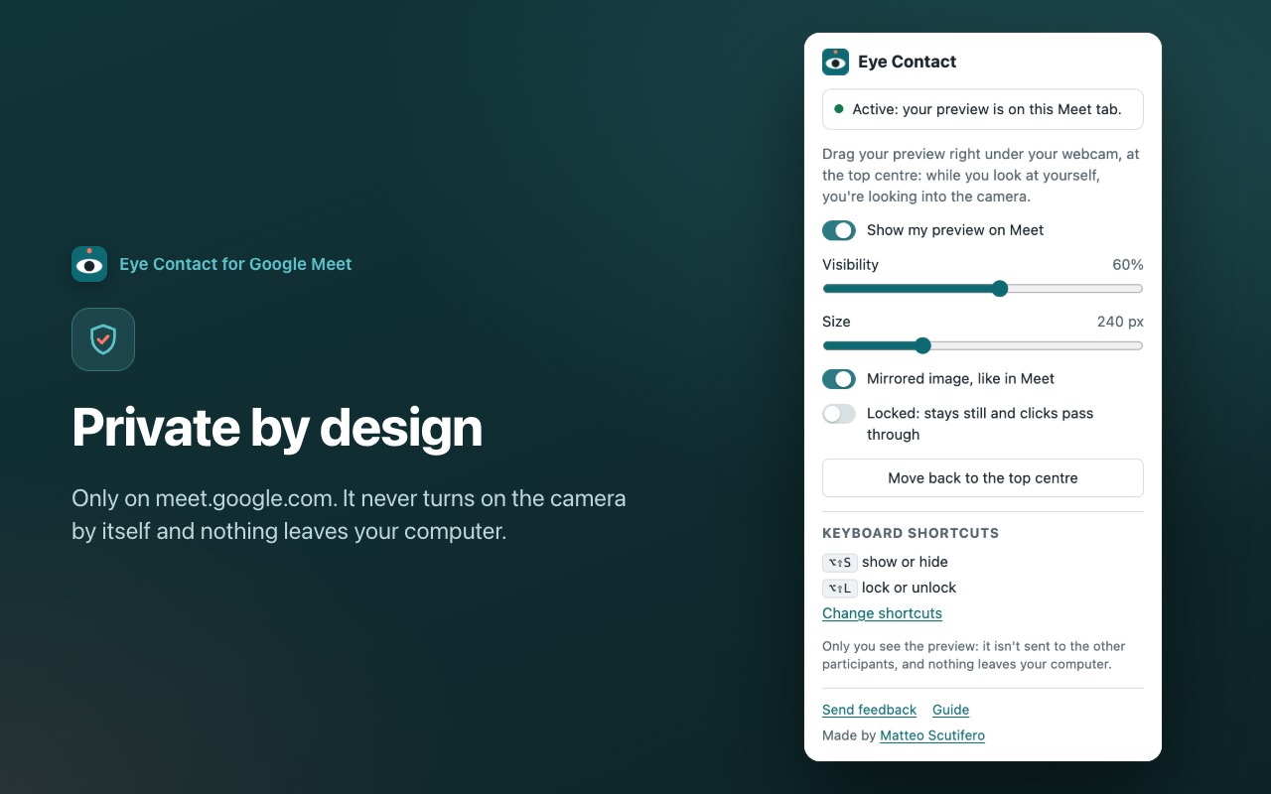This screenshot has width=1271, height=794.
Task: Open the Change shortcuts link
Action: [882, 613]
